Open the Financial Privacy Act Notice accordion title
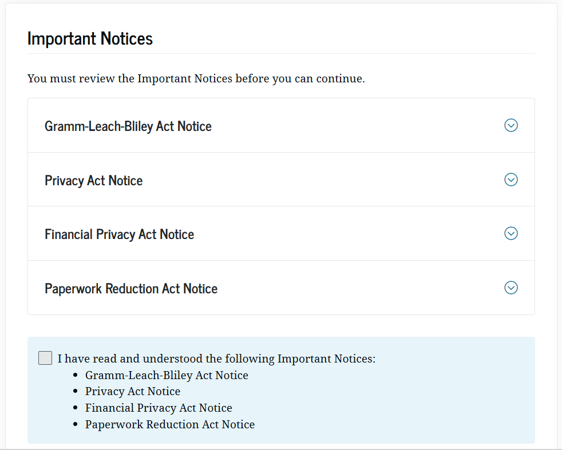This screenshot has width=562, height=450. click(x=120, y=234)
